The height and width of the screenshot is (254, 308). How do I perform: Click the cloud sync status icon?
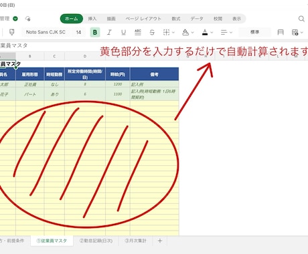point(27,19)
